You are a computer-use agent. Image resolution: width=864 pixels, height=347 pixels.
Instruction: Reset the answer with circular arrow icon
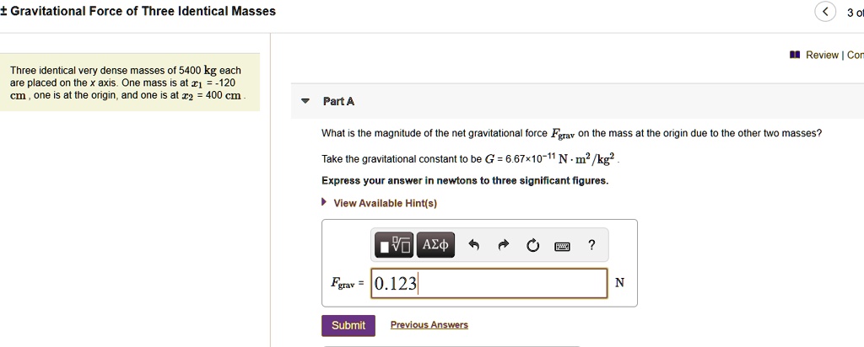(532, 246)
